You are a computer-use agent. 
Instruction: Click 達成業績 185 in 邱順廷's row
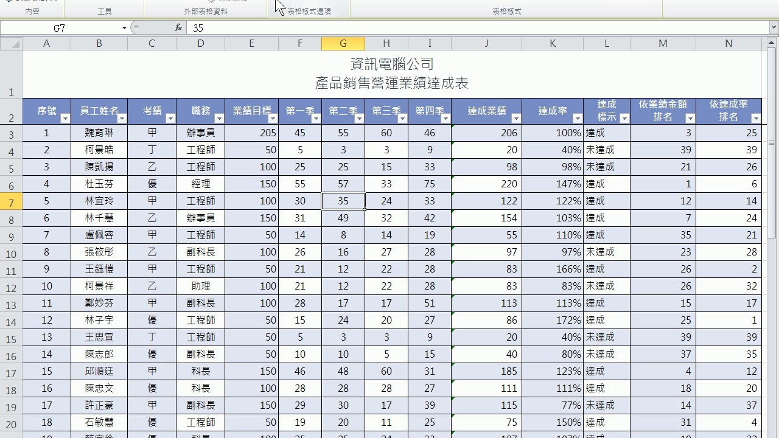pyautogui.click(x=486, y=371)
